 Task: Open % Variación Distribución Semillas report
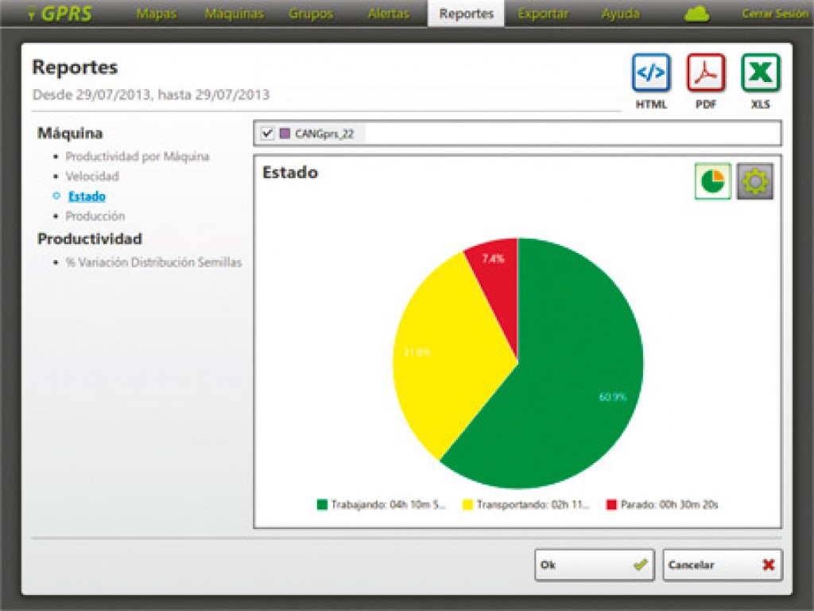(153, 263)
